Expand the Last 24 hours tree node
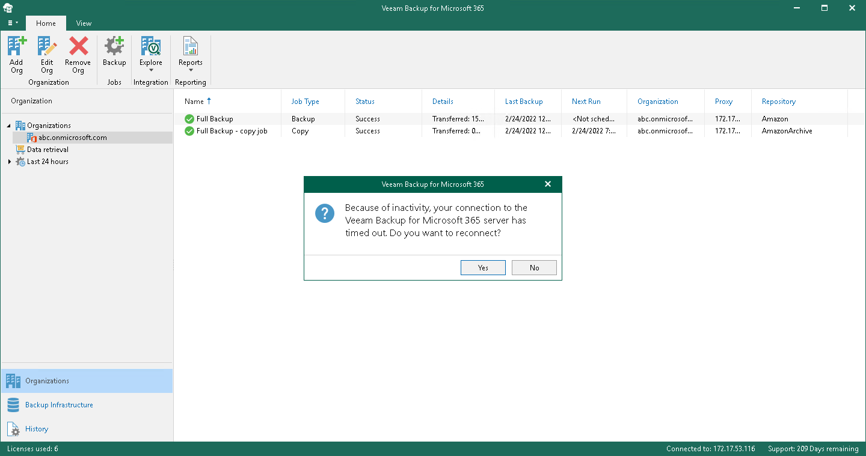The height and width of the screenshot is (456, 866). (9, 162)
